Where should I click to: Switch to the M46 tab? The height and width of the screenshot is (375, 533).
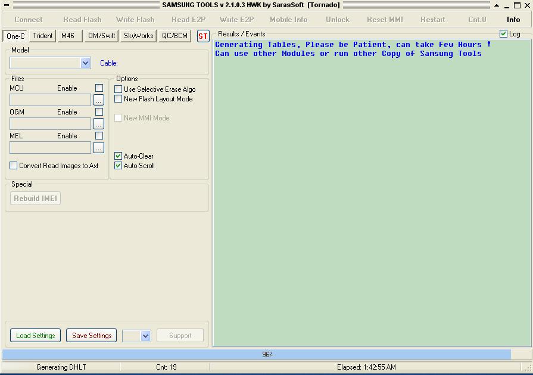[70, 36]
